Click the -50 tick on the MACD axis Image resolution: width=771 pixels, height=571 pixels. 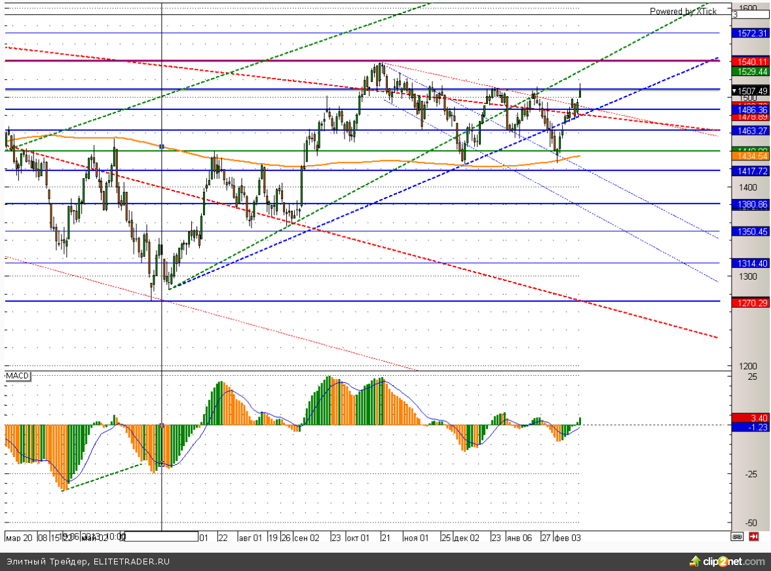[751, 523]
